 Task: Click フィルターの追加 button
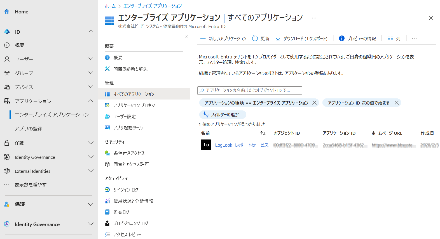click(223, 115)
